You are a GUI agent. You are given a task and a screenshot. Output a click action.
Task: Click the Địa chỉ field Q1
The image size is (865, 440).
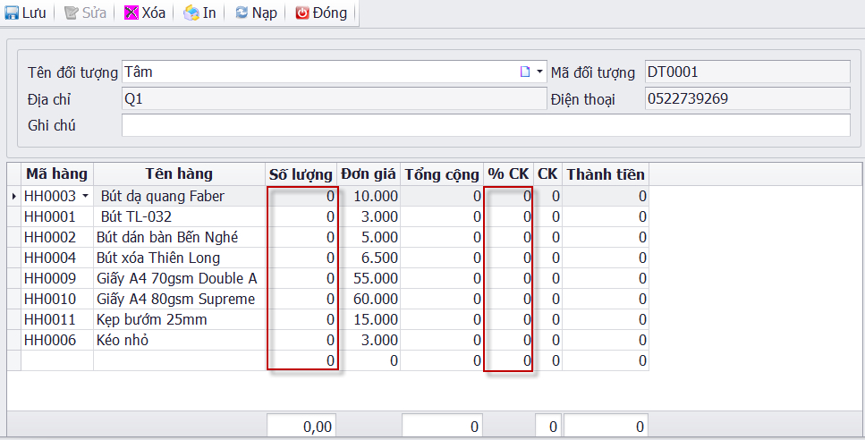[x=334, y=98]
